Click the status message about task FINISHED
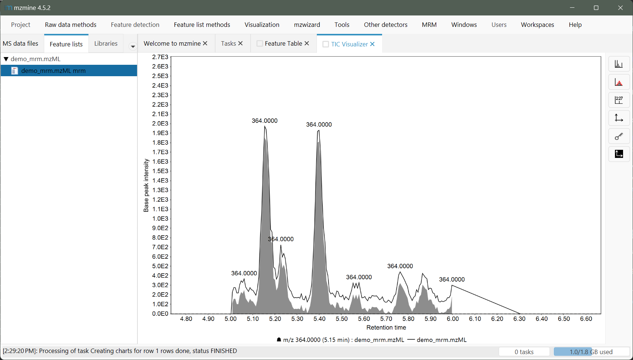This screenshot has height=360, width=633. pyautogui.click(x=120, y=351)
